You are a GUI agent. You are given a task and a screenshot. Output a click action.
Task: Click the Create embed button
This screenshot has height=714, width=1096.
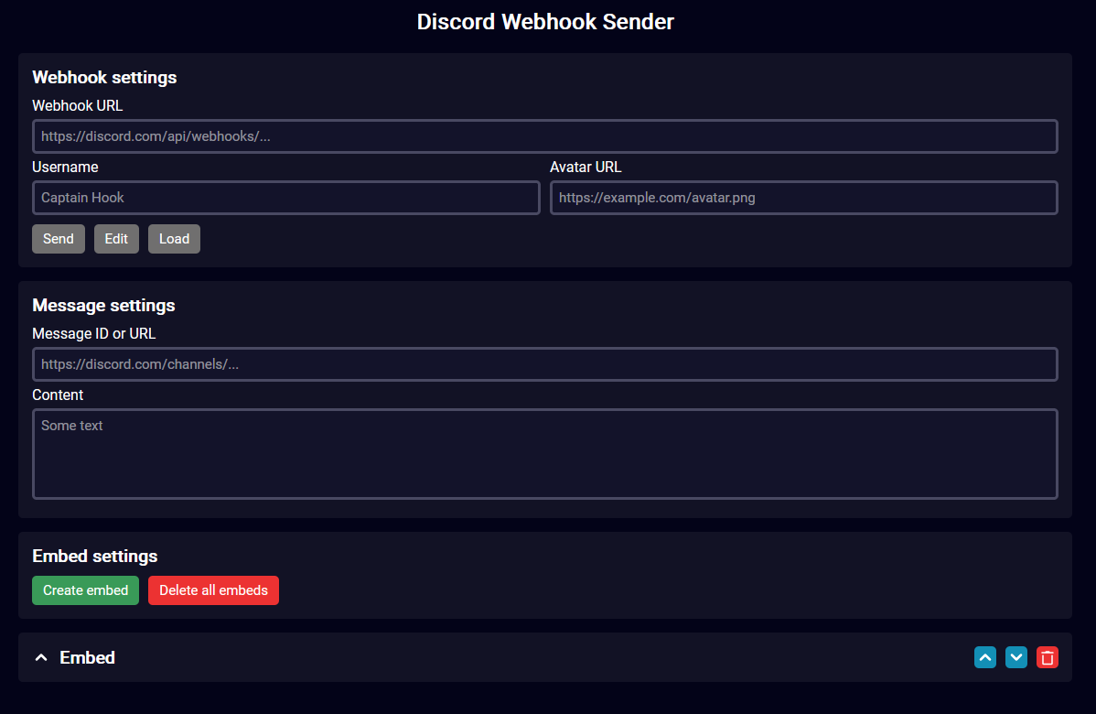click(x=85, y=590)
